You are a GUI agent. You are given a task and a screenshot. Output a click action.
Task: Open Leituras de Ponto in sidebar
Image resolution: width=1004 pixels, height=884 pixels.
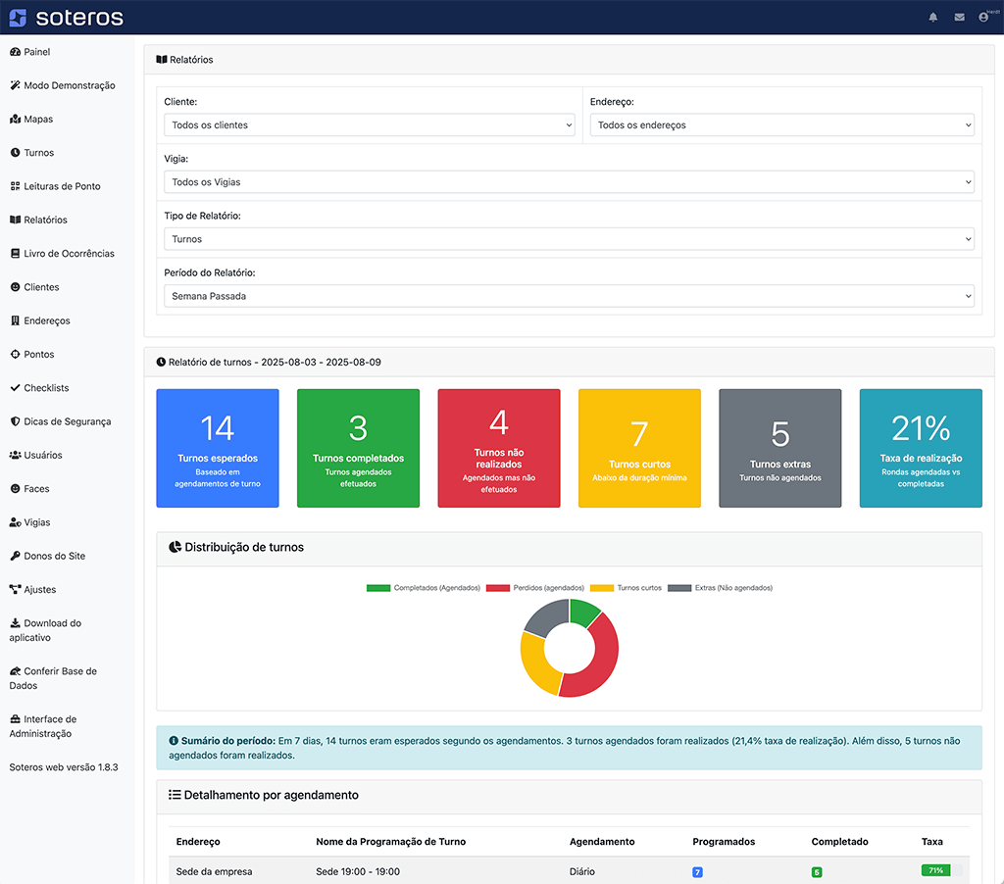[62, 186]
